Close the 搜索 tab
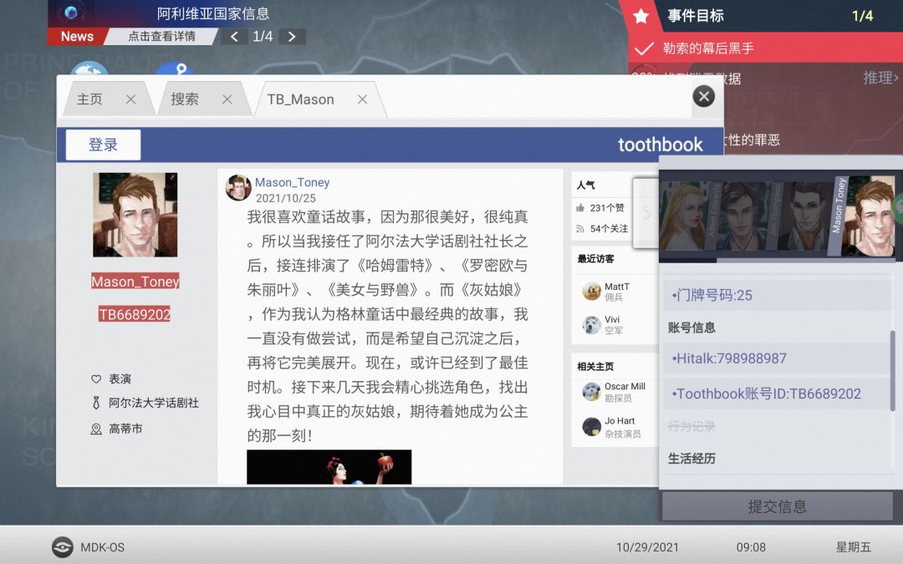903x564 pixels. [x=227, y=99]
